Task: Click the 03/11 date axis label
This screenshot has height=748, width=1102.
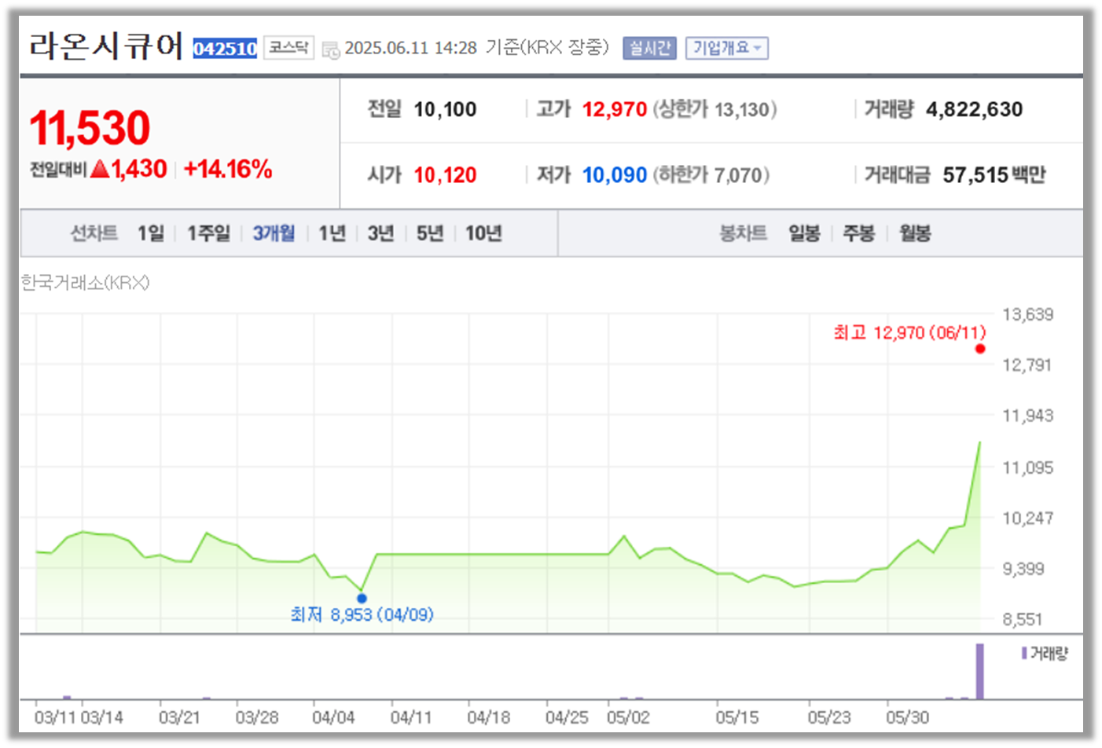Action: (x=55, y=717)
